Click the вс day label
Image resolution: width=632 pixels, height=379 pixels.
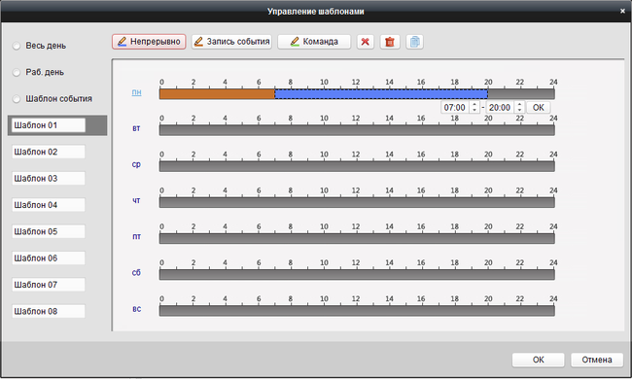pyautogui.click(x=137, y=309)
